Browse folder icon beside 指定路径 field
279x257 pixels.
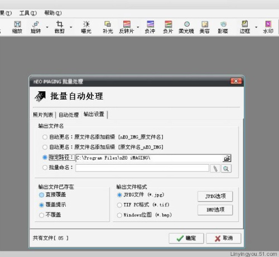[x=227, y=158]
